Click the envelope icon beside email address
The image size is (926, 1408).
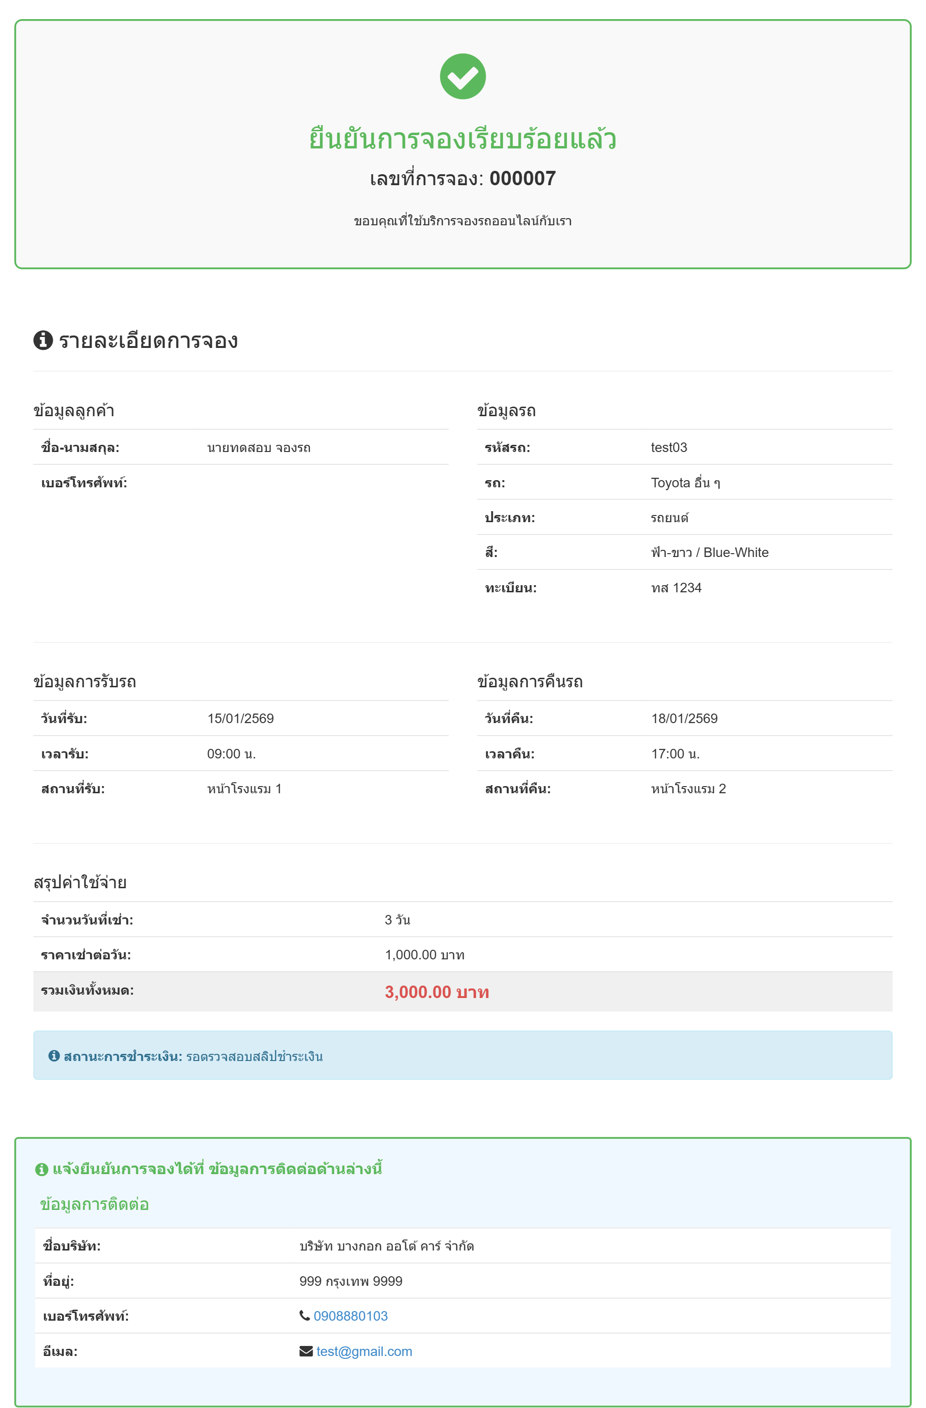[x=306, y=1351]
